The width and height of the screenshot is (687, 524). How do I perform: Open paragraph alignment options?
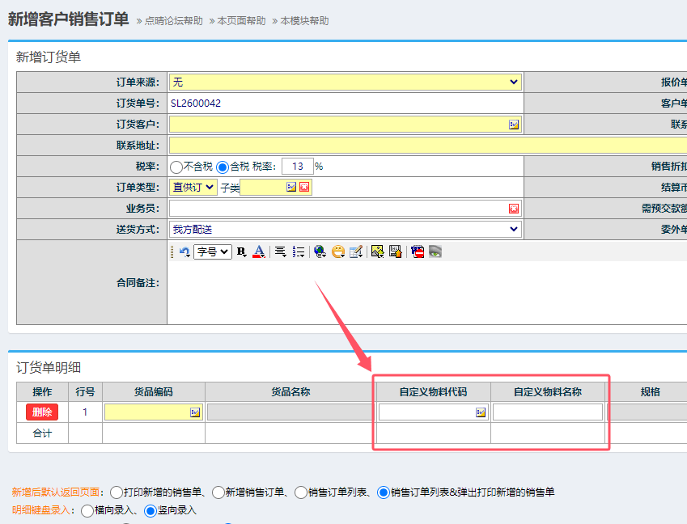click(x=281, y=251)
